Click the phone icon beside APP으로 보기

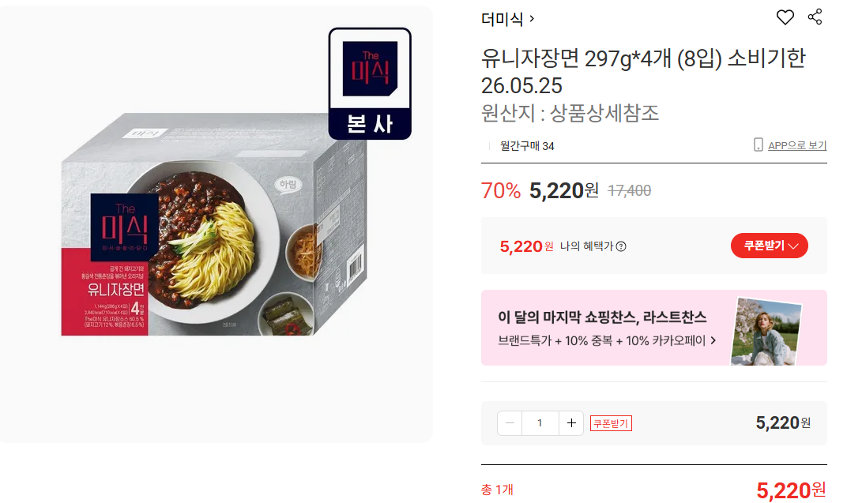pos(758,145)
